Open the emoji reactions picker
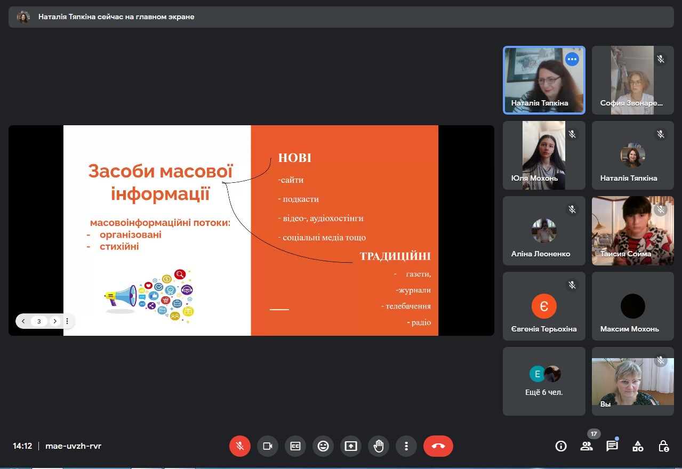682x469 pixels. tap(323, 446)
